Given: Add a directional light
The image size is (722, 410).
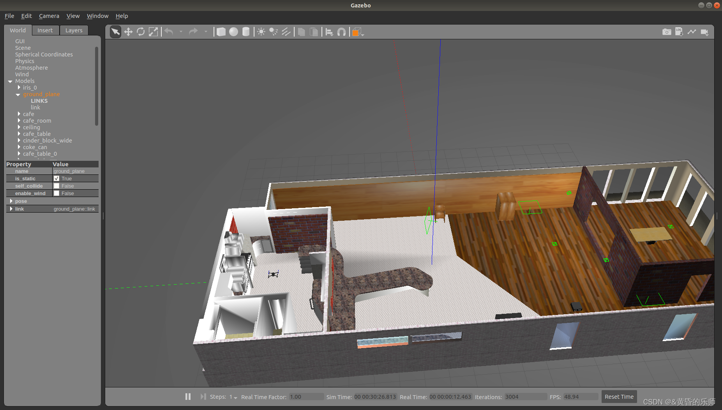Looking at the screenshot, I should pyautogui.click(x=286, y=32).
